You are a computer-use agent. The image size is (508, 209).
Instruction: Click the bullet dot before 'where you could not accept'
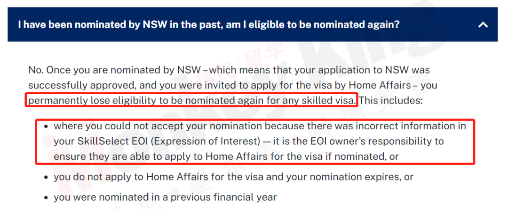pos(47,126)
